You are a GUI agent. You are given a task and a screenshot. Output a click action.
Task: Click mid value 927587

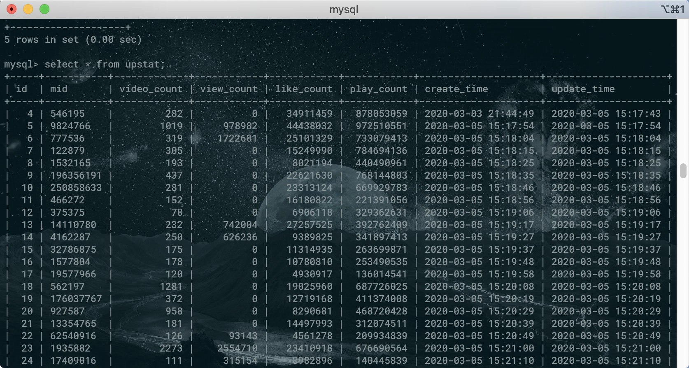coord(68,312)
